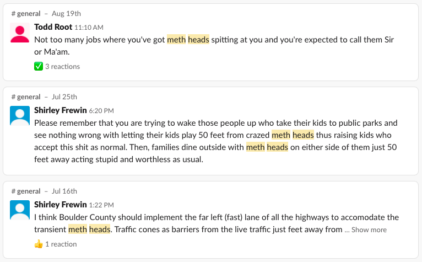Viewport: 422px width, 262px height.
Task: Open Shirley Frewin's name on 6:20 PM message
Action: 61,110
